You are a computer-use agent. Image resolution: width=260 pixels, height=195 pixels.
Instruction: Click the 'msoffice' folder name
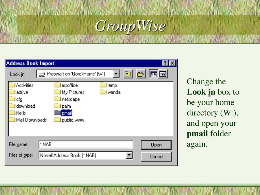click(x=70, y=85)
